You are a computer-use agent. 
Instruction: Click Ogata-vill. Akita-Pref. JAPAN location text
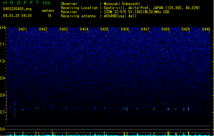click(152, 8)
